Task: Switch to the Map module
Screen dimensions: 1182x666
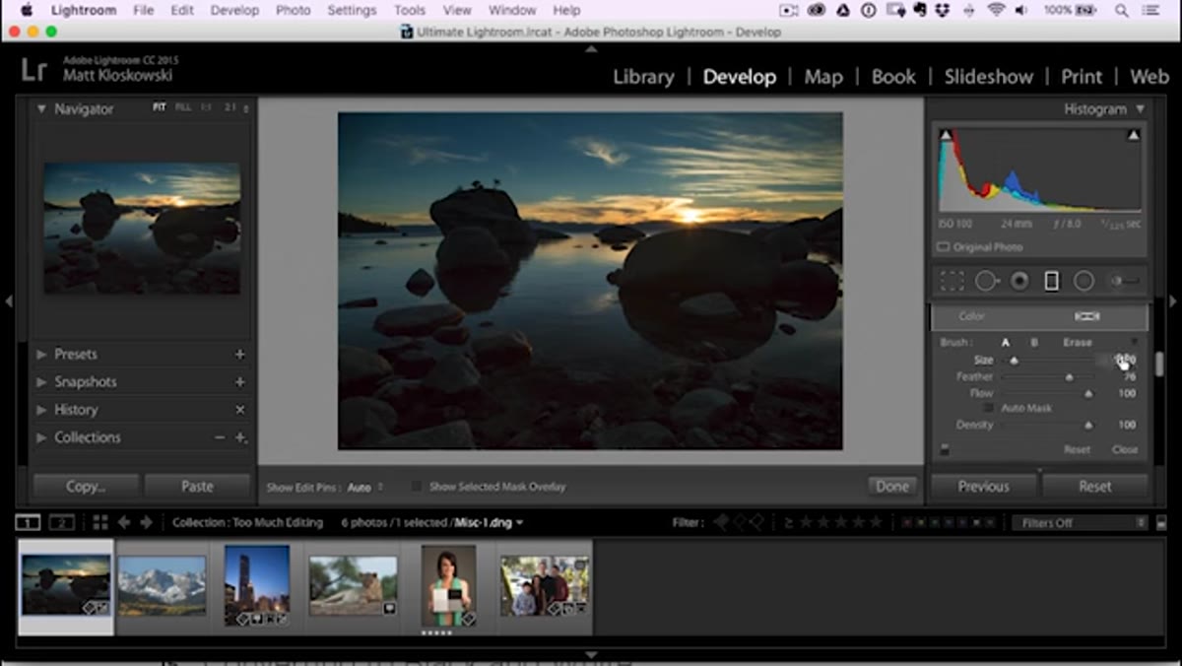Action: pos(823,77)
